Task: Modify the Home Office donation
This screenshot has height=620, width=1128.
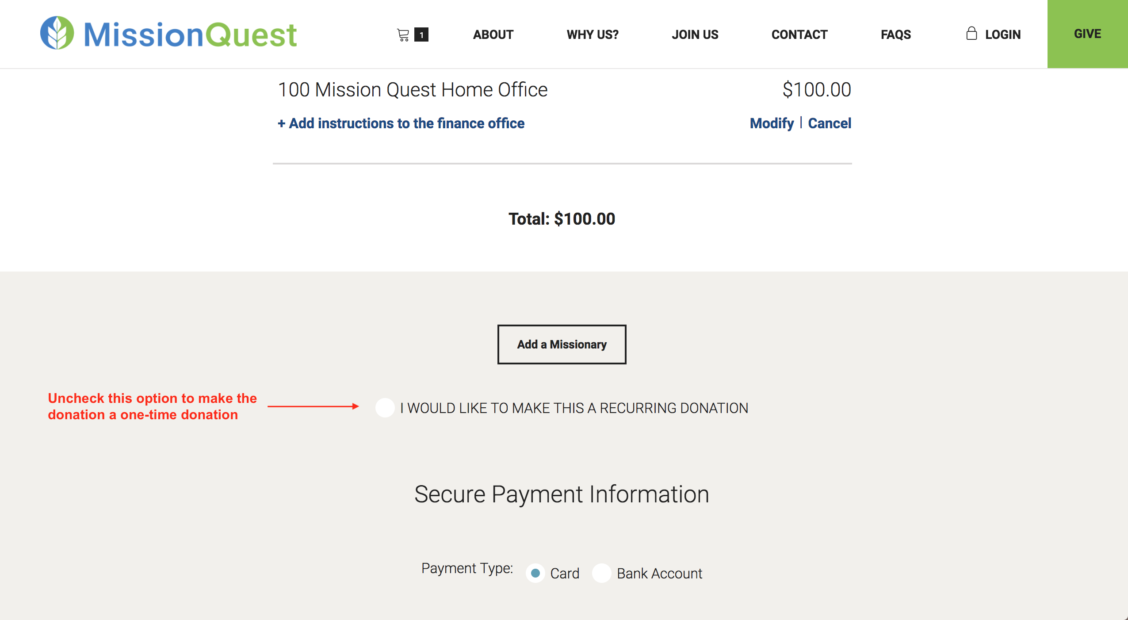Action: point(771,123)
